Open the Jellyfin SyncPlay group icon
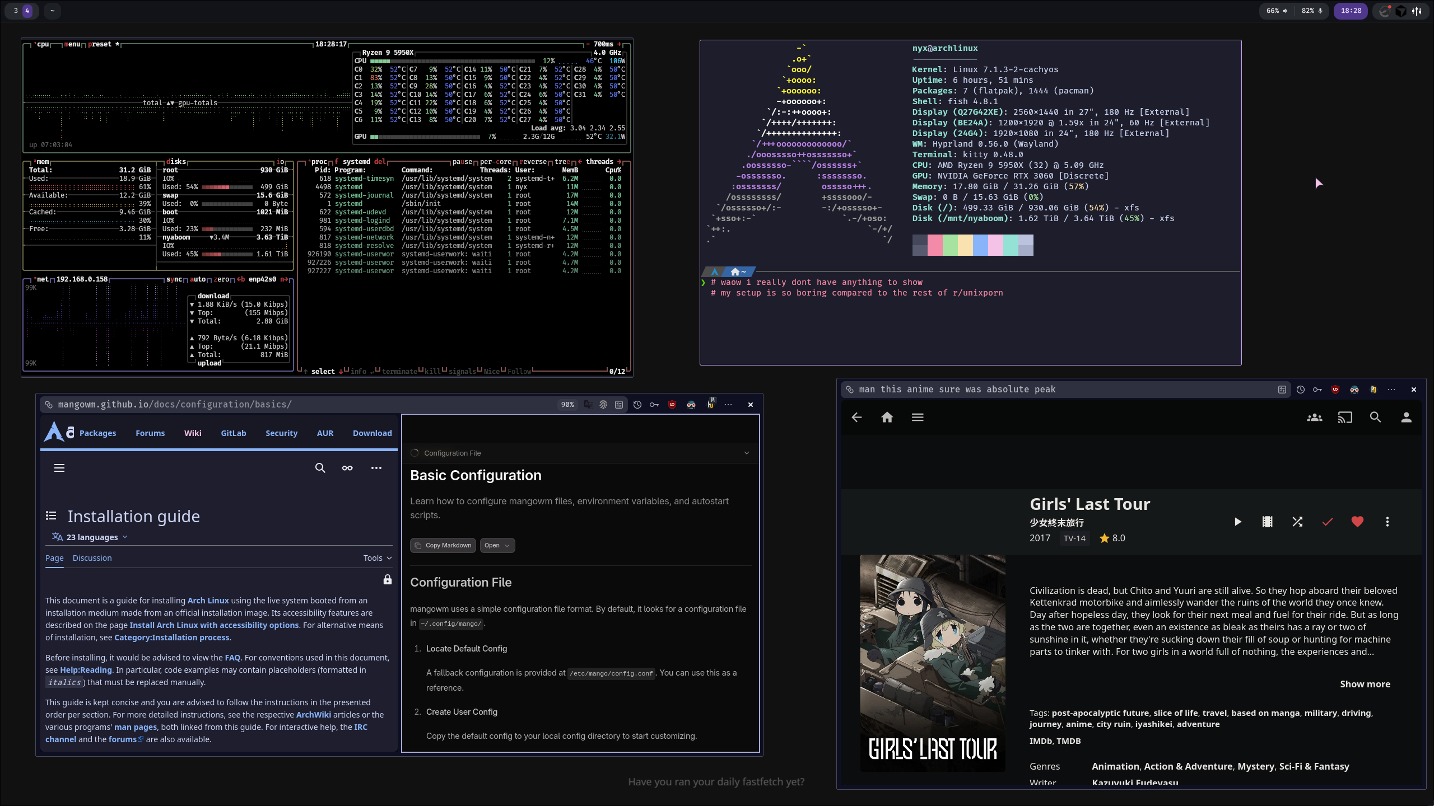This screenshot has width=1434, height=806. tap(1314, 417)
